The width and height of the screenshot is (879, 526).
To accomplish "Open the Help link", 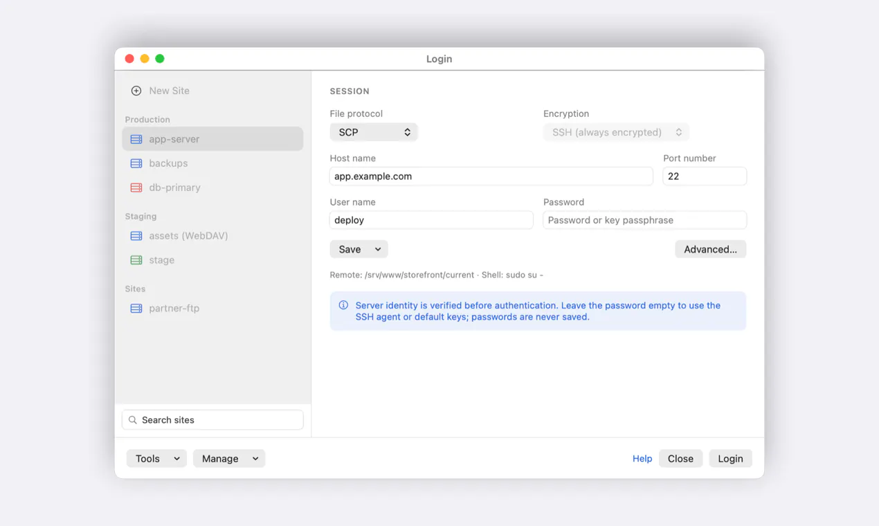I will point(642,458).
